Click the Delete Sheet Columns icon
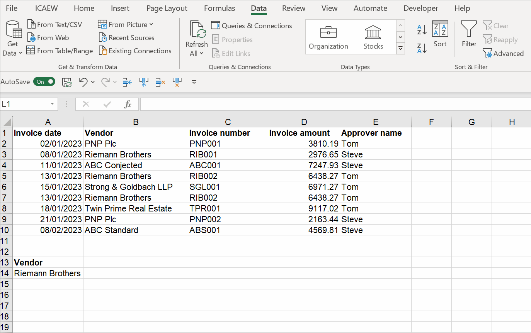Viewport: 531px width, 333px height. (177, 82)
